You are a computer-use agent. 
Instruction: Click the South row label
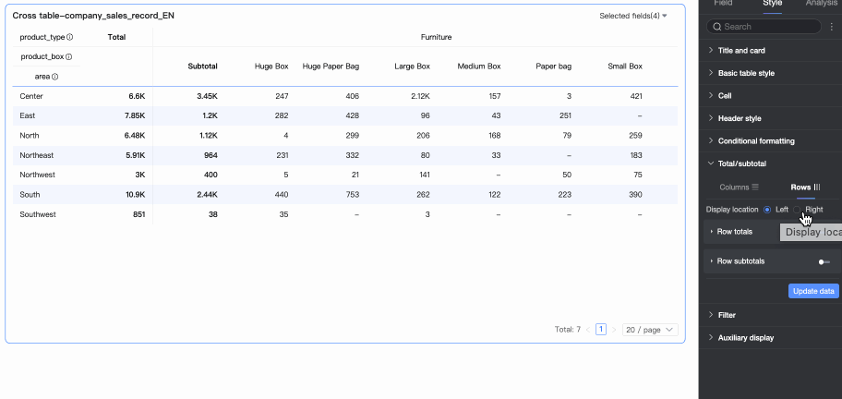coord(30,194)
